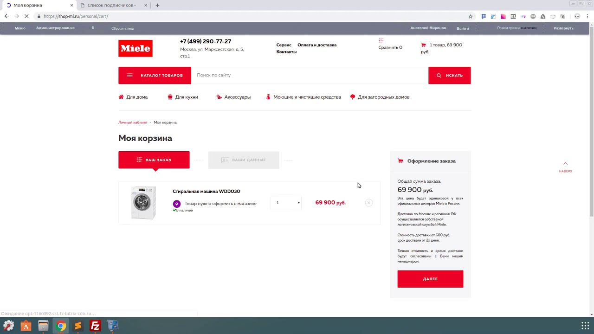Click the magnifier icon in Искать button
This screenshot has width=594, height=334.
tap(439, 76)
